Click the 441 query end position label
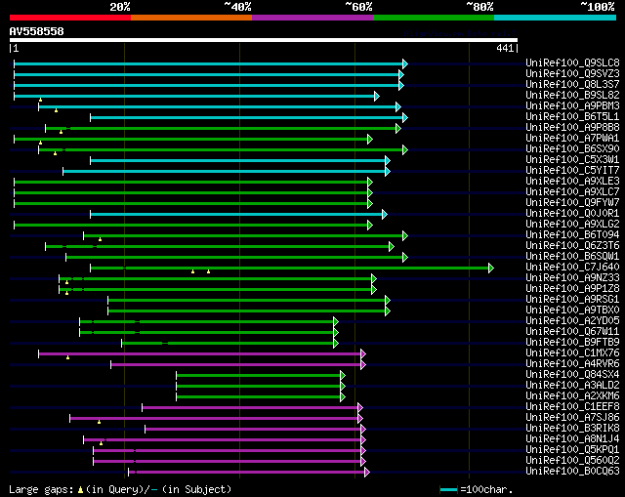625x497 pixels. pyautogui.click(x=505, y=48)
